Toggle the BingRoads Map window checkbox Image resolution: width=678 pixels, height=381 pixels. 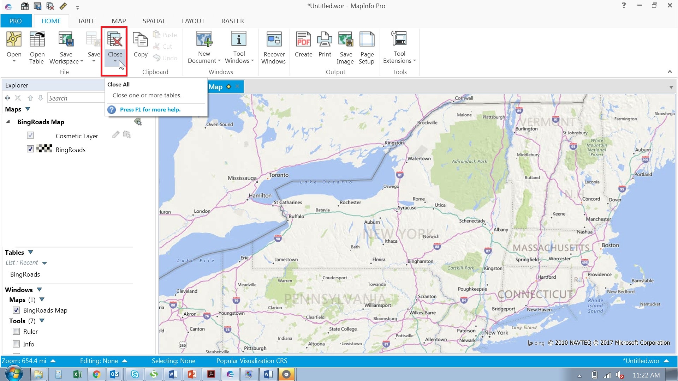point(16,310)
